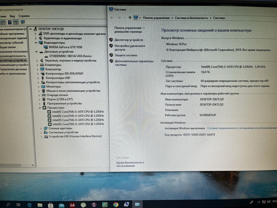Click the Очереди печати printer icon
Viewport: 277px width, 208px height.
44,95
